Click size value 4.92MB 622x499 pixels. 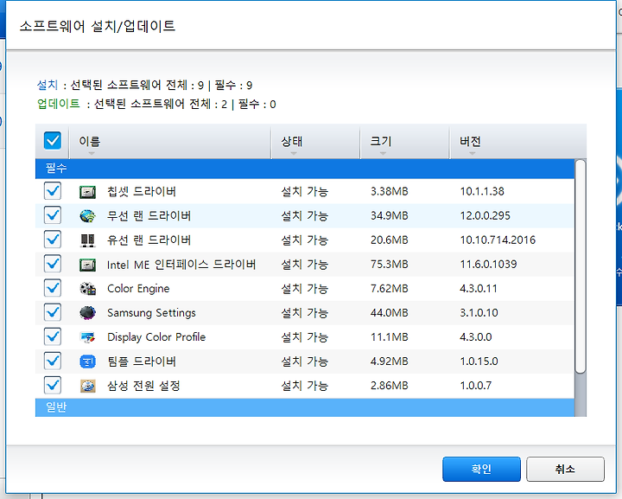(389, 361)
